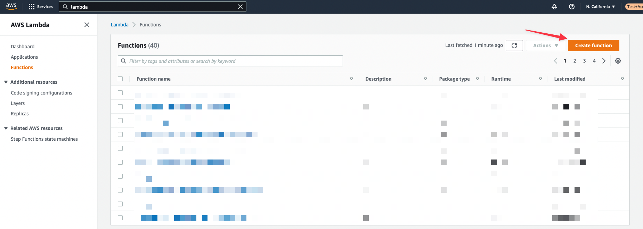Viewport: 643px width, 229px height.
Task: Open Applications in the sidebar
Action: (x=24, y=57)
